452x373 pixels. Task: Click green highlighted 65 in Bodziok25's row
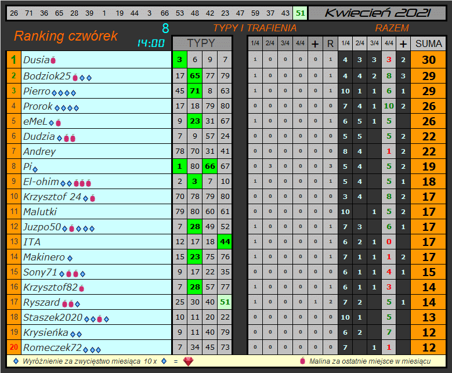pos(195,76)
